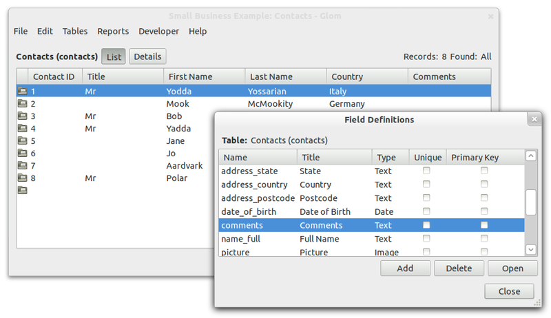Click the empty new-record row icon

coord(23,190)
